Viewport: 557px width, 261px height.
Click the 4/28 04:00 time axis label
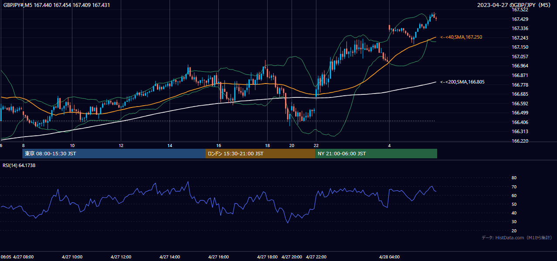[x=390, y=257]
